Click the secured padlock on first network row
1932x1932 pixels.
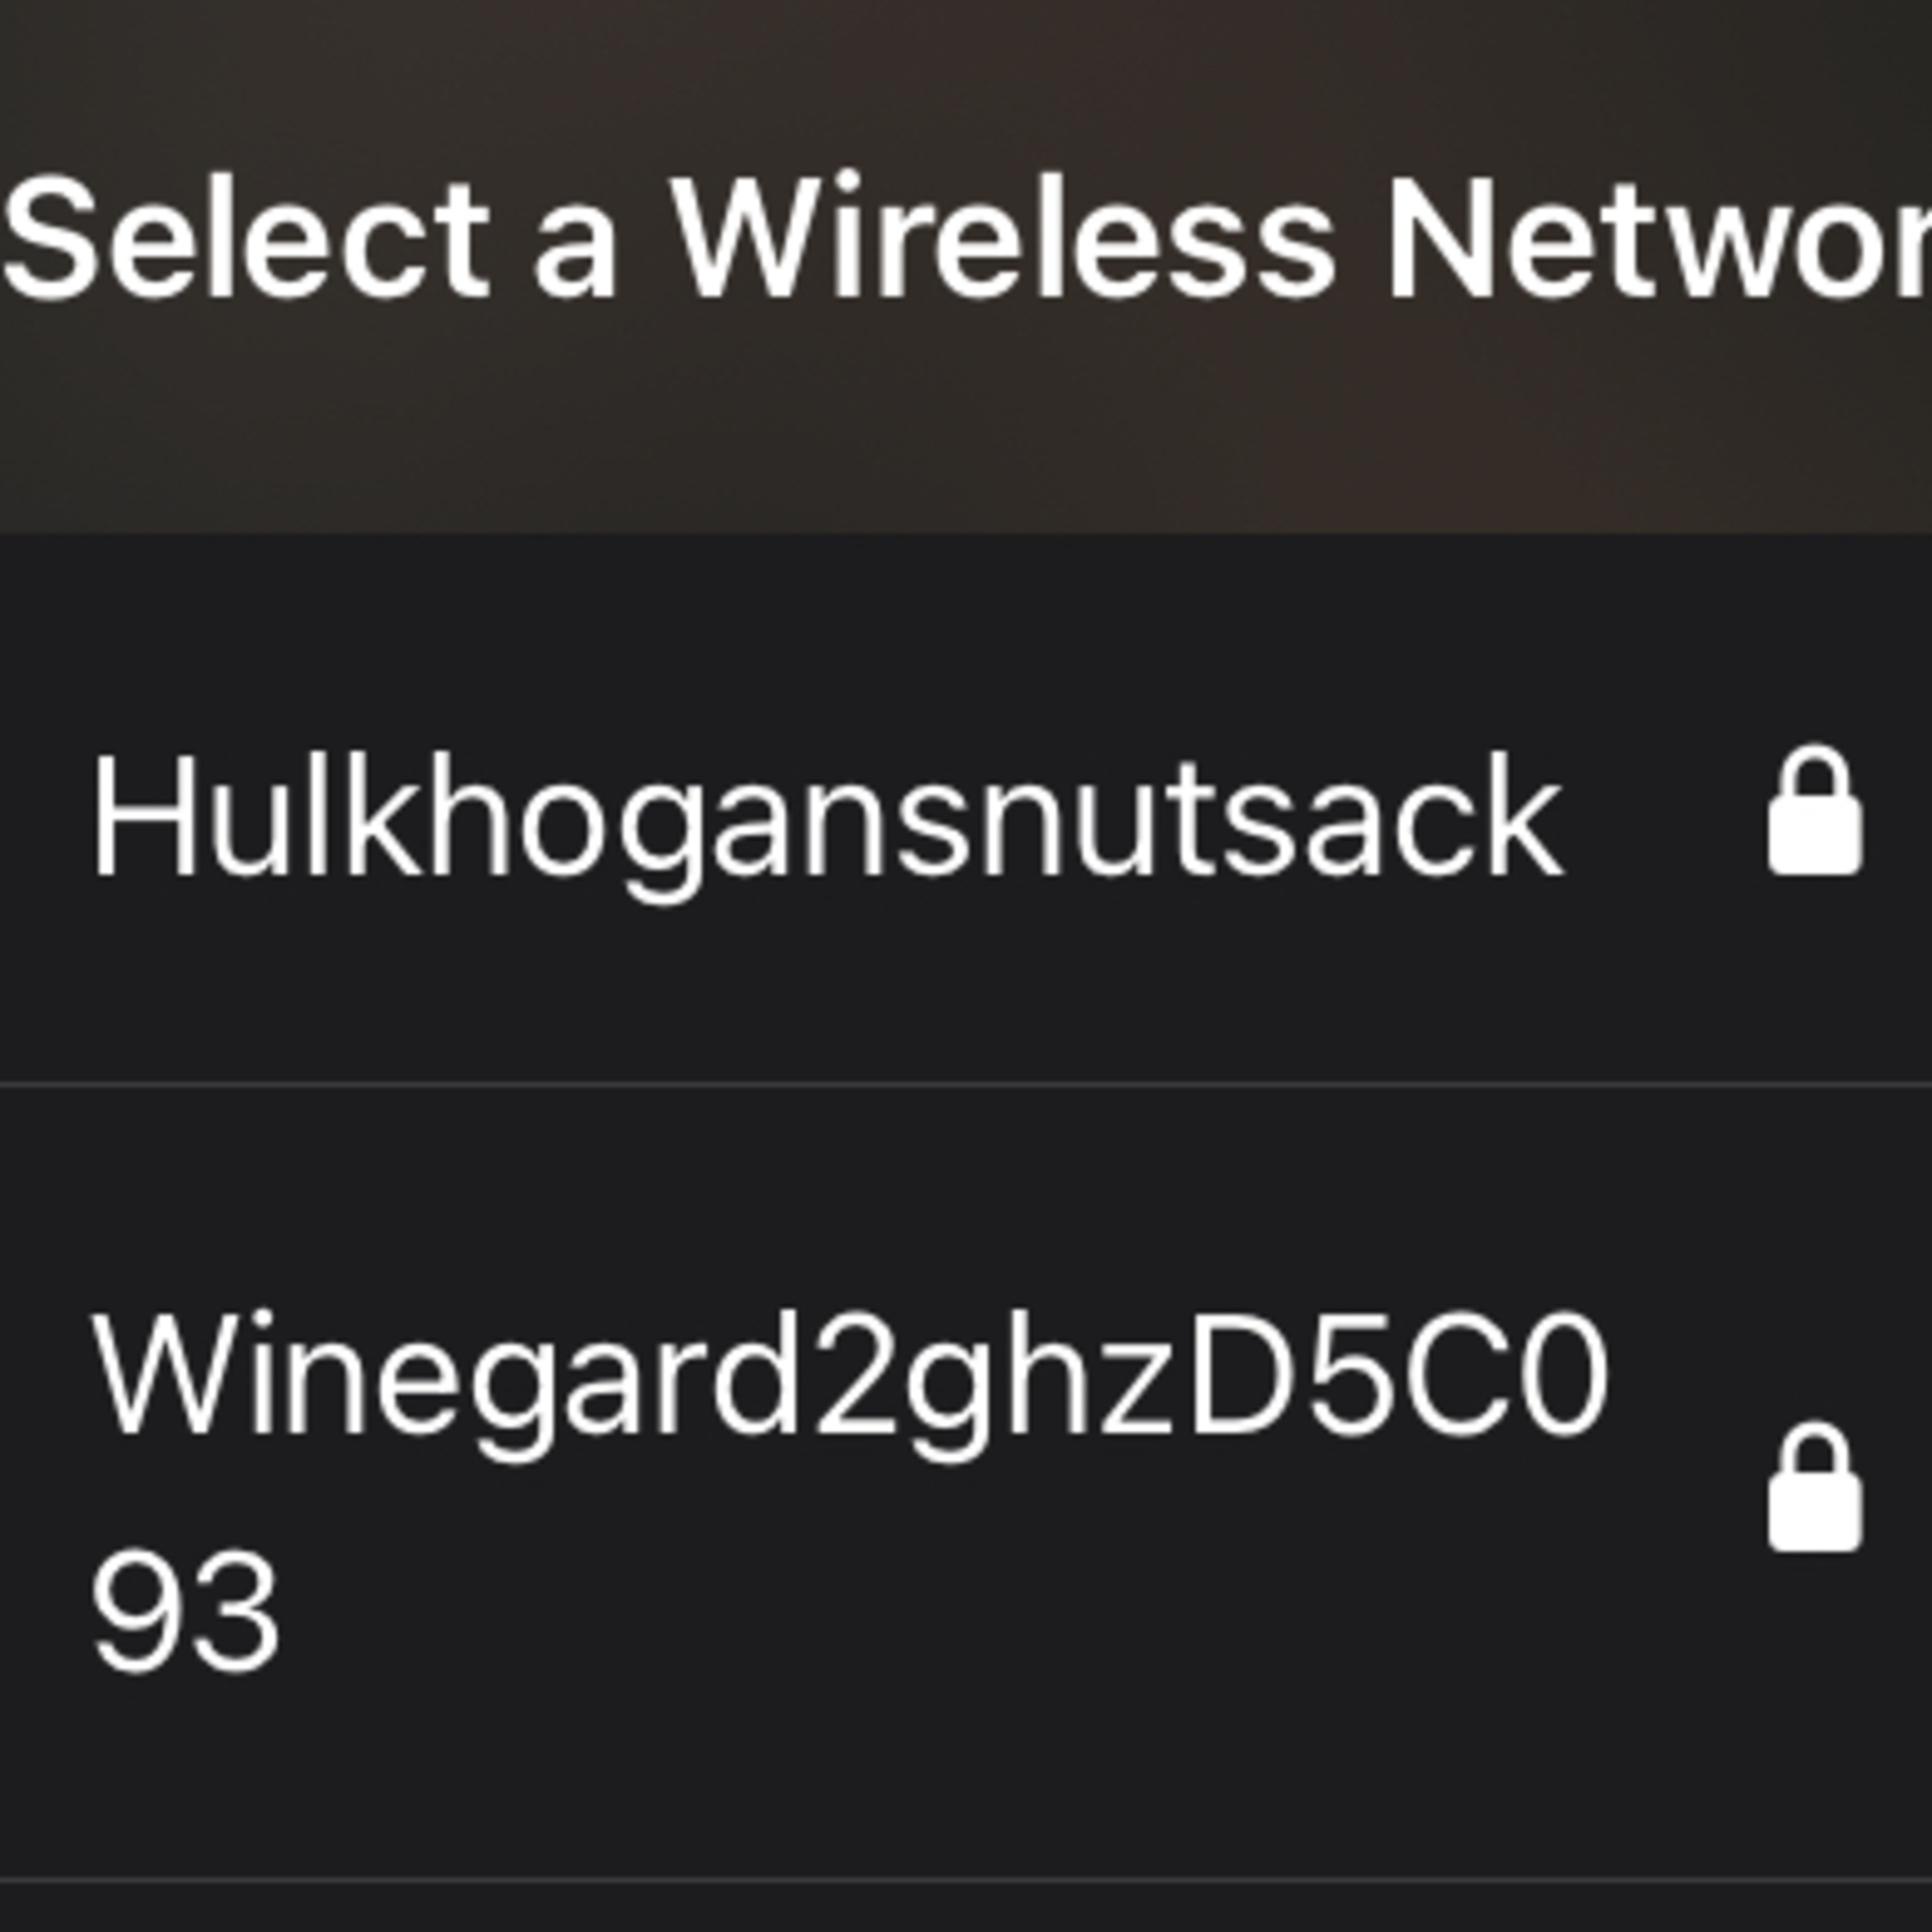pyautogui.click(x=1814, y=811)
